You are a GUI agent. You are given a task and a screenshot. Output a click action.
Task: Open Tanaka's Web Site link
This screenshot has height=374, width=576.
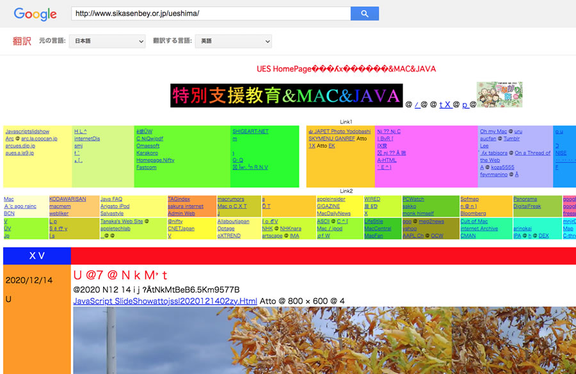122,221
